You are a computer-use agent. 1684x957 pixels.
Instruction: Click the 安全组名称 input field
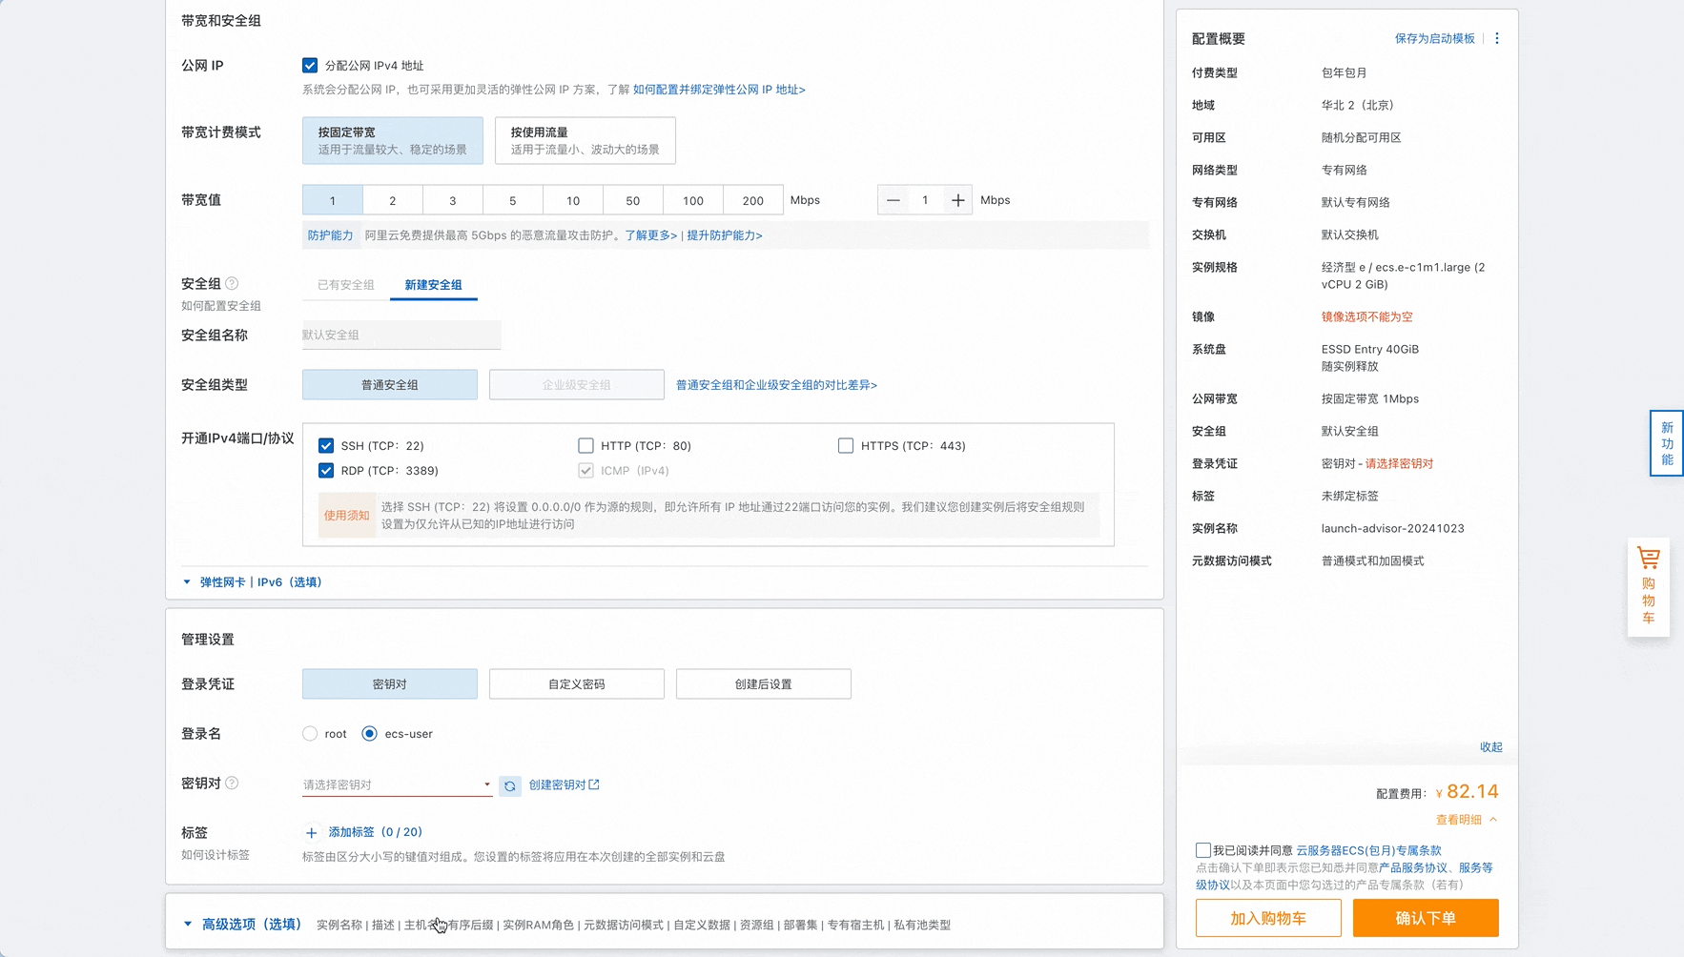click(400, 335)
